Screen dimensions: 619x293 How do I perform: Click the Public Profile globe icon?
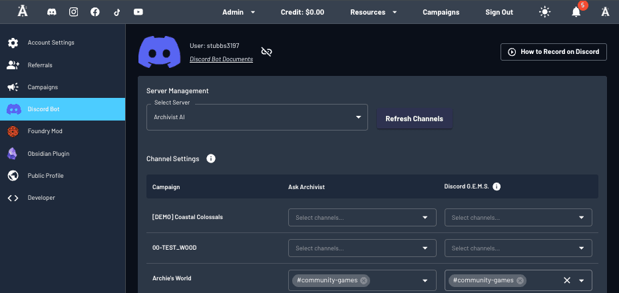point(13,176)
